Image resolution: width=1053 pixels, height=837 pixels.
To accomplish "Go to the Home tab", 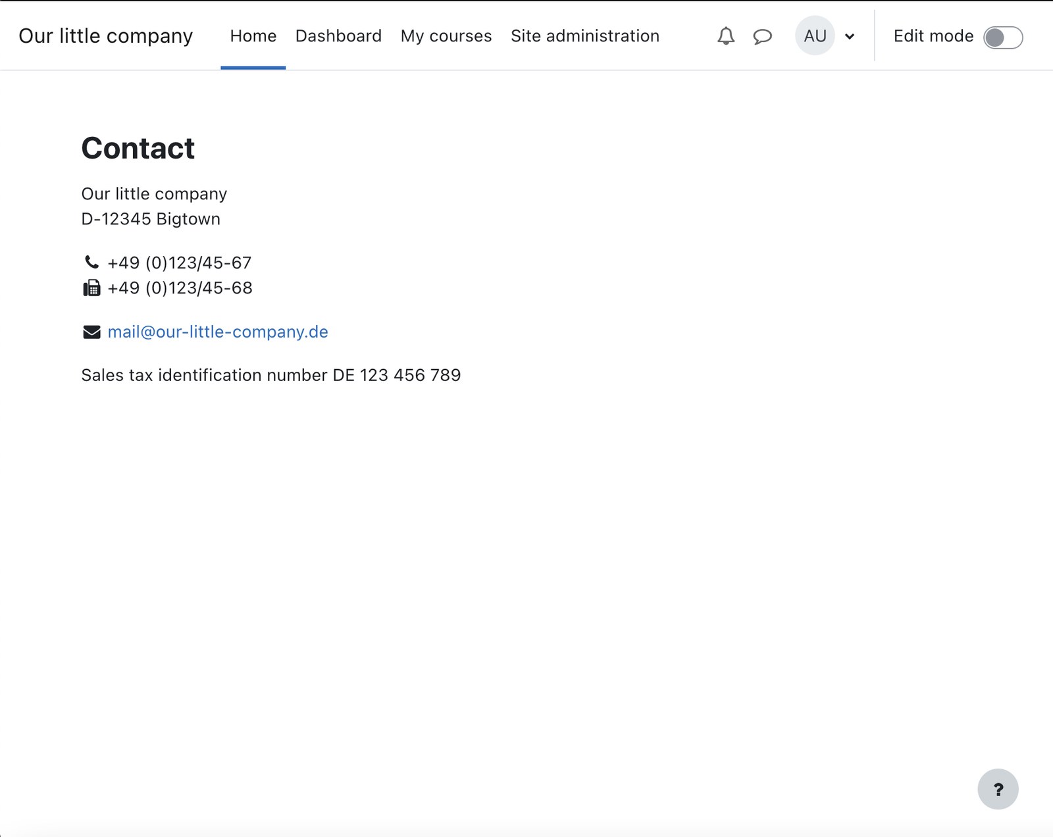I will point(253,36).
